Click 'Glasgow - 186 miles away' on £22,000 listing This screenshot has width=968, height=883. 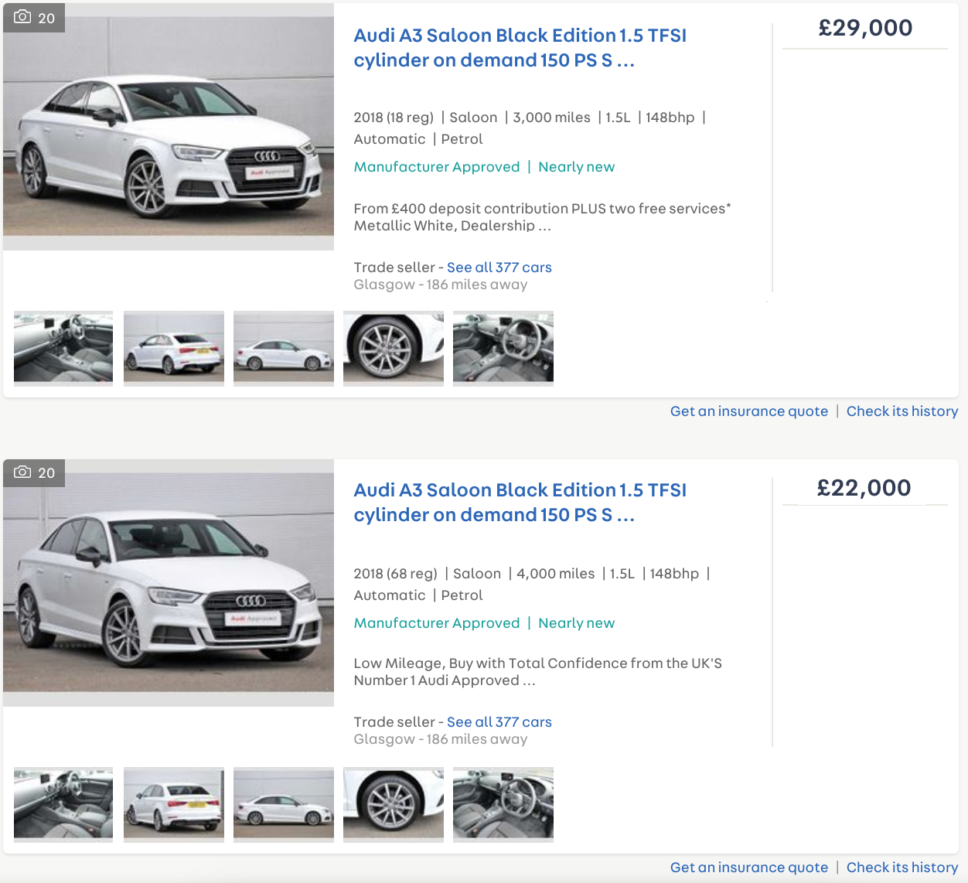(x=441, y=739)
